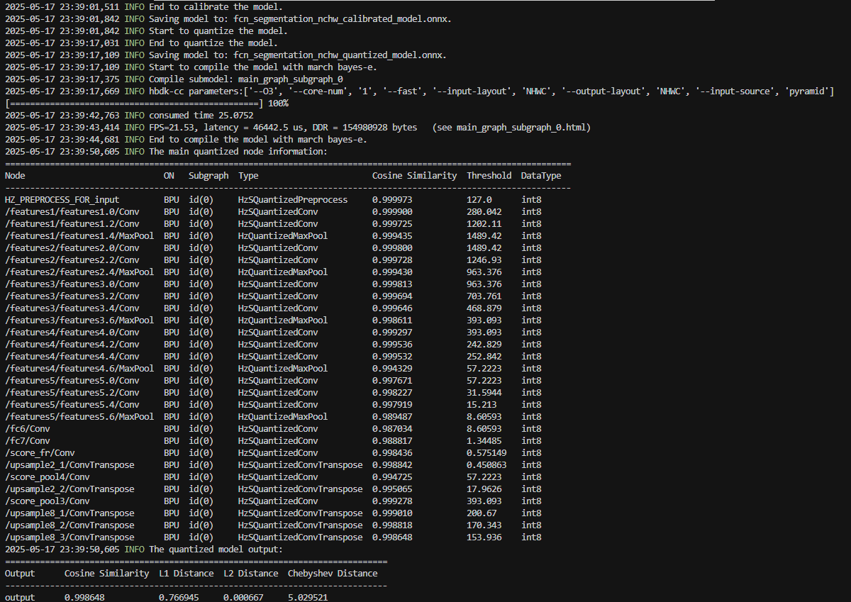Select the HZ_PREPROCESS_FOR_input node name

[62, 200]
